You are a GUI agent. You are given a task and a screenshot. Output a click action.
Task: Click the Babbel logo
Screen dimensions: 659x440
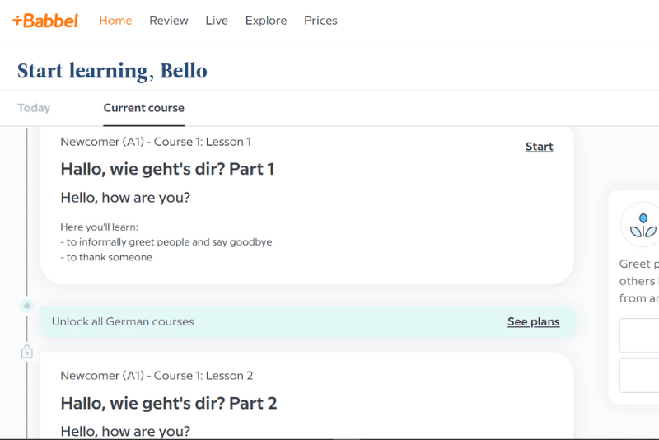[x=45, y=21]
